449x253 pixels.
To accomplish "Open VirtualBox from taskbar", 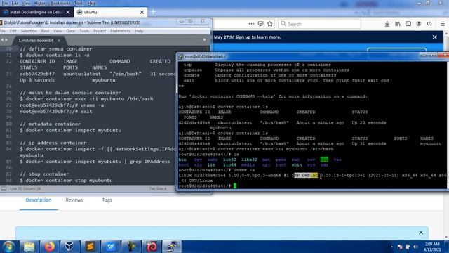I will pyautogui.click(x=69, y=247).
